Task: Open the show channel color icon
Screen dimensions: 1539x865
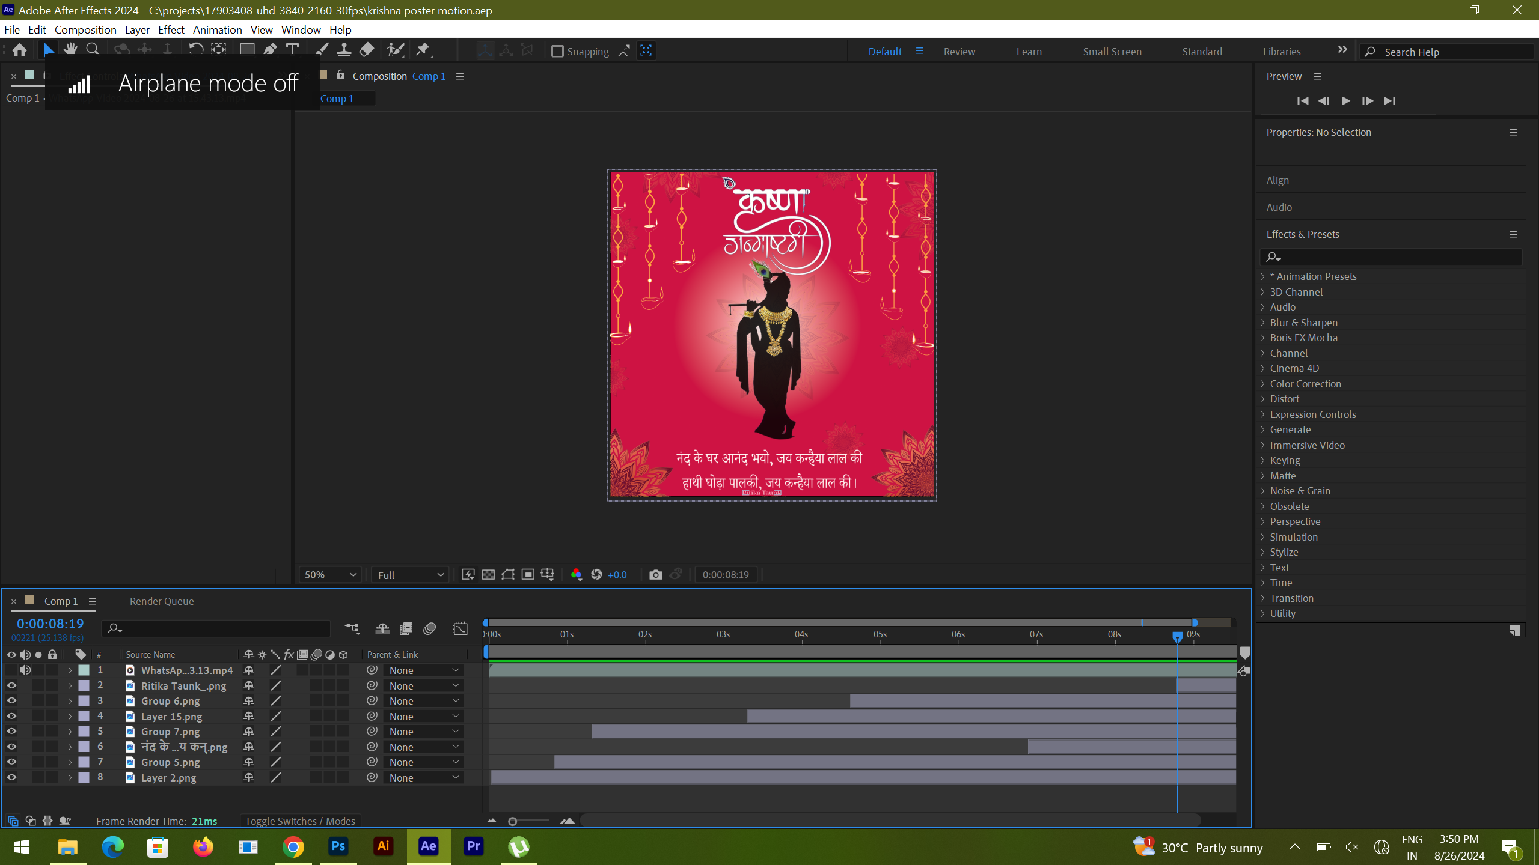Action: pos(576,575)
